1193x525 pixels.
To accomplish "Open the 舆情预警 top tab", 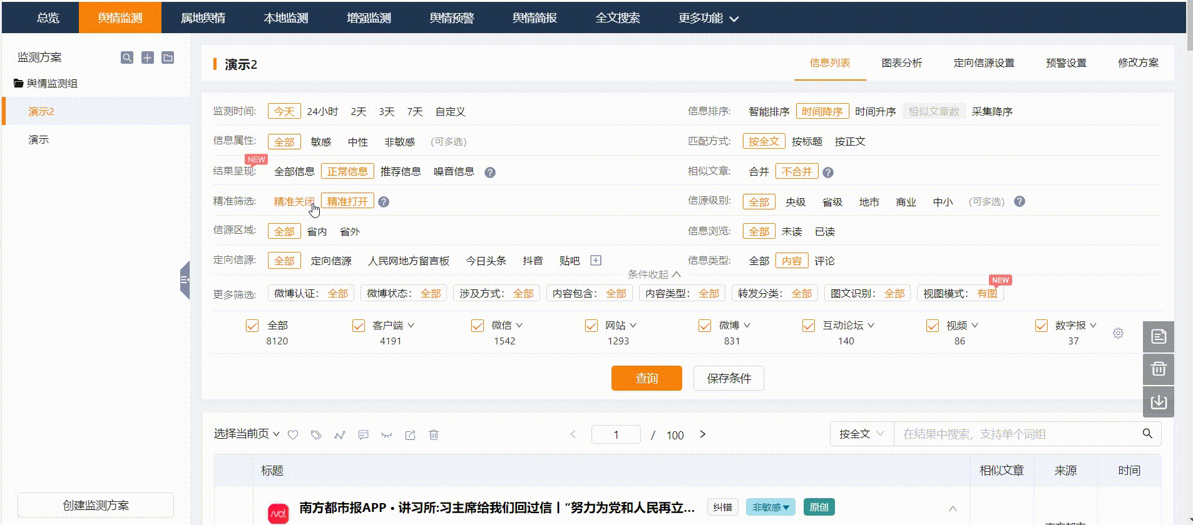I will (x=452, y=17).
